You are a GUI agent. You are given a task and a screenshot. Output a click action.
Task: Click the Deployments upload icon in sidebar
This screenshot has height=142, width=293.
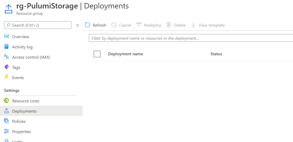[7, 111]
